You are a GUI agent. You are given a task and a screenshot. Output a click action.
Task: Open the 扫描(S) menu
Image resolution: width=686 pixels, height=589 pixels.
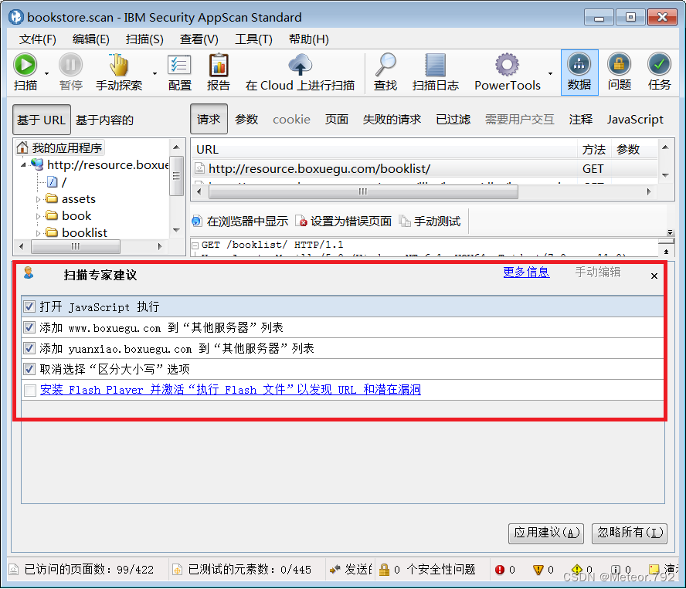pyautogui.click(x=144, y=39)
